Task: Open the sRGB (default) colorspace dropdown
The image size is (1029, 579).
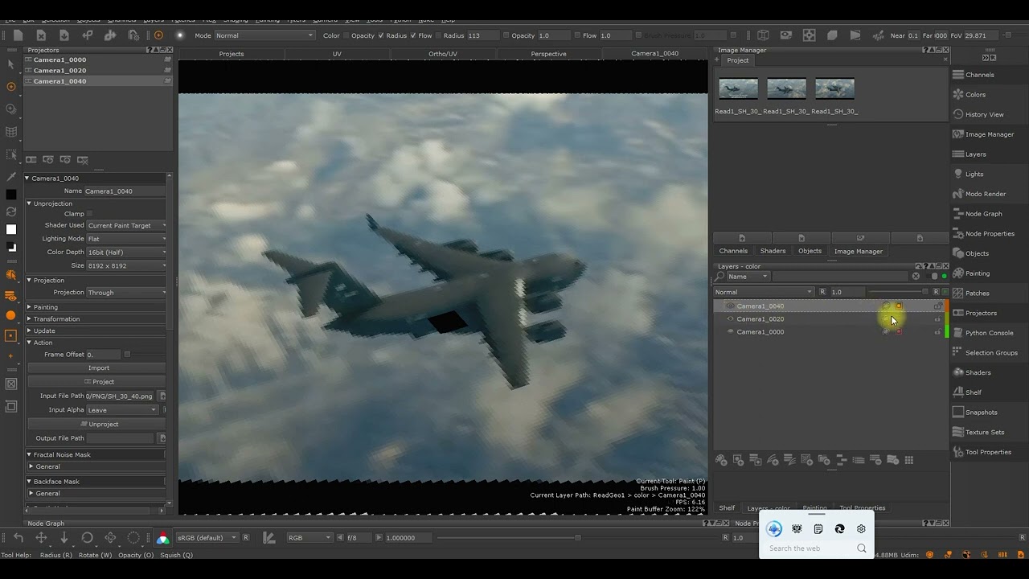Action: pos(207,538)
